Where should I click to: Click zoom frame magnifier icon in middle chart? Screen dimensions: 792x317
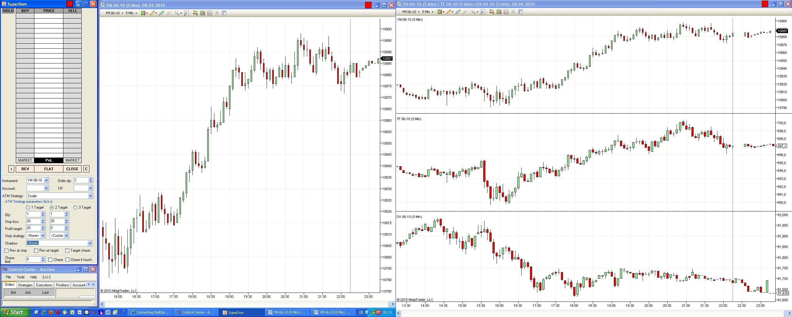pyautogui.click(x=186, y=13)
